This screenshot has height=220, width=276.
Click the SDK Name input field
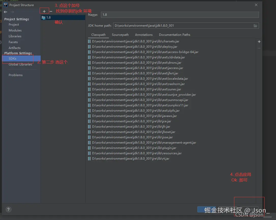pos(180,15)
